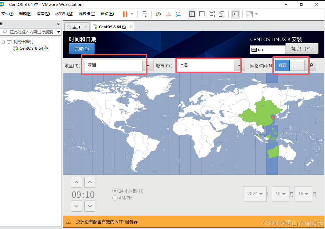The width and height of the screenshot is (325, 229).
Task: Open the stretch display dropdown arrow
Action: [256, 14]
